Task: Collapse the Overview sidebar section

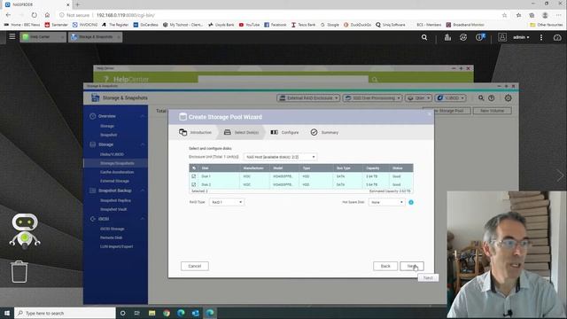Action: coord(143,116)
